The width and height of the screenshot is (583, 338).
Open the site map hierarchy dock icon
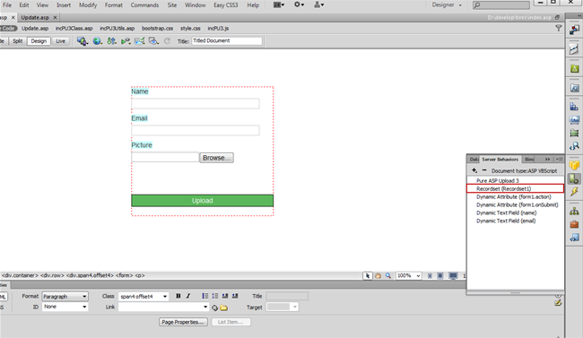point(574,211)
